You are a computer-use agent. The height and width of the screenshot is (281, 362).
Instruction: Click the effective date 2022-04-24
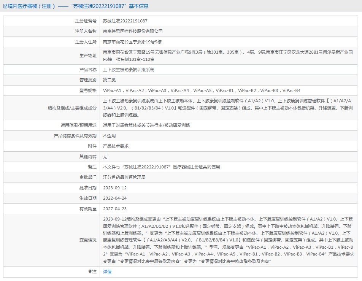pos(115,198)
